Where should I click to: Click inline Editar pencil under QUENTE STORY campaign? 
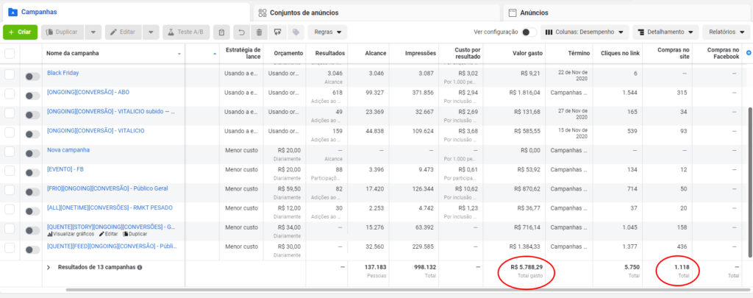(x=109, y=234)
